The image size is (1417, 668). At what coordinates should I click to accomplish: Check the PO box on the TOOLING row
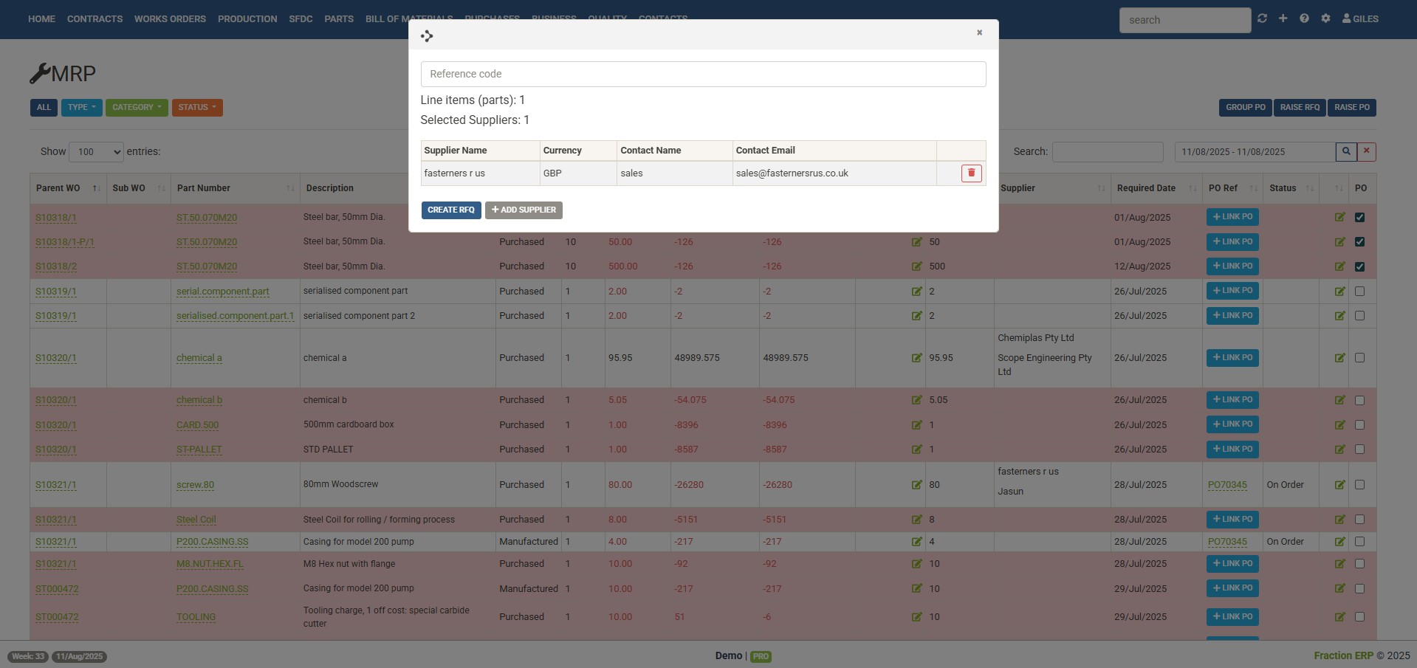click(1361, 617)
